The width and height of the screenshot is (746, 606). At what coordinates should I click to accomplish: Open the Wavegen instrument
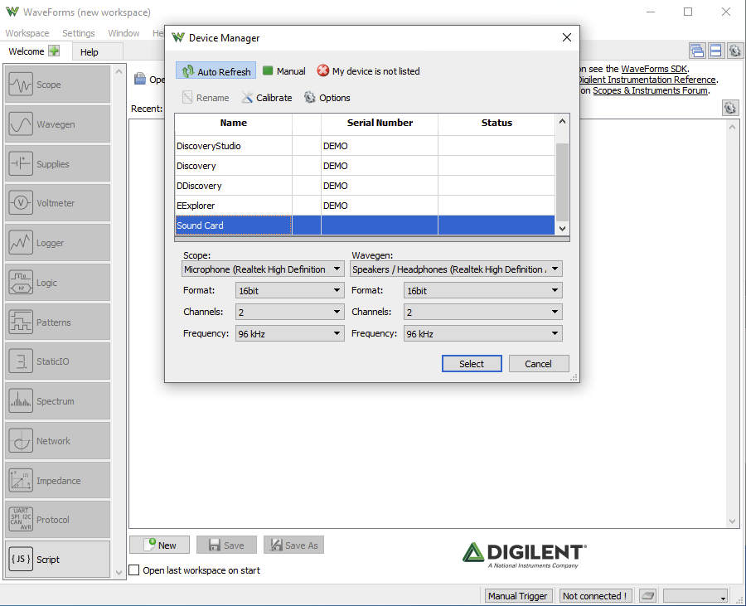coord(57,124)
